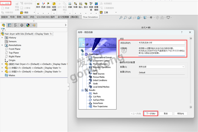This screenshot has width=198, height=132.
Task: Click 工程数据库 (Engineering Database) in the ribbon
Action: (x=107, y=8)
